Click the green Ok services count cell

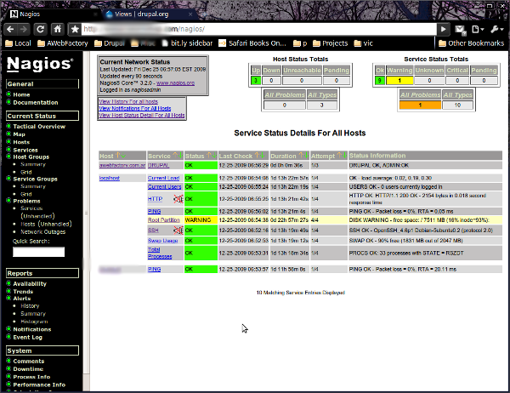[x=379, y=80]
